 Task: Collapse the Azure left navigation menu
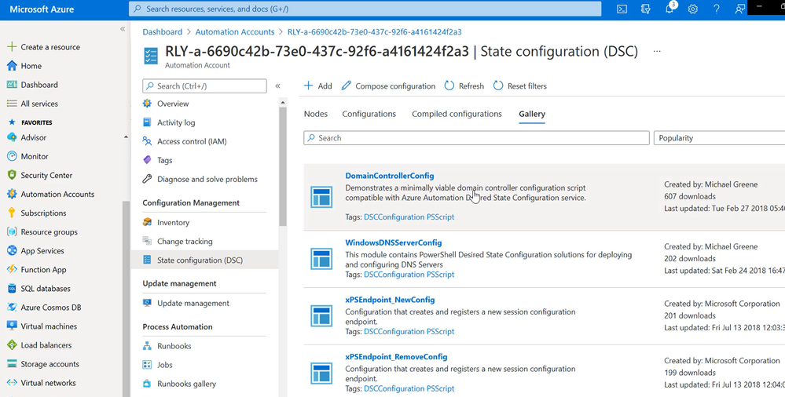(x=123, y=29)
